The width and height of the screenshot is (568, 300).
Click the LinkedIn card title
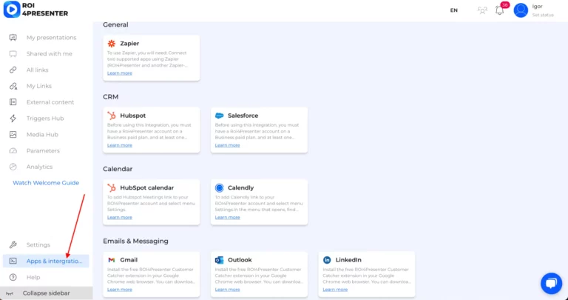[348, 260]
